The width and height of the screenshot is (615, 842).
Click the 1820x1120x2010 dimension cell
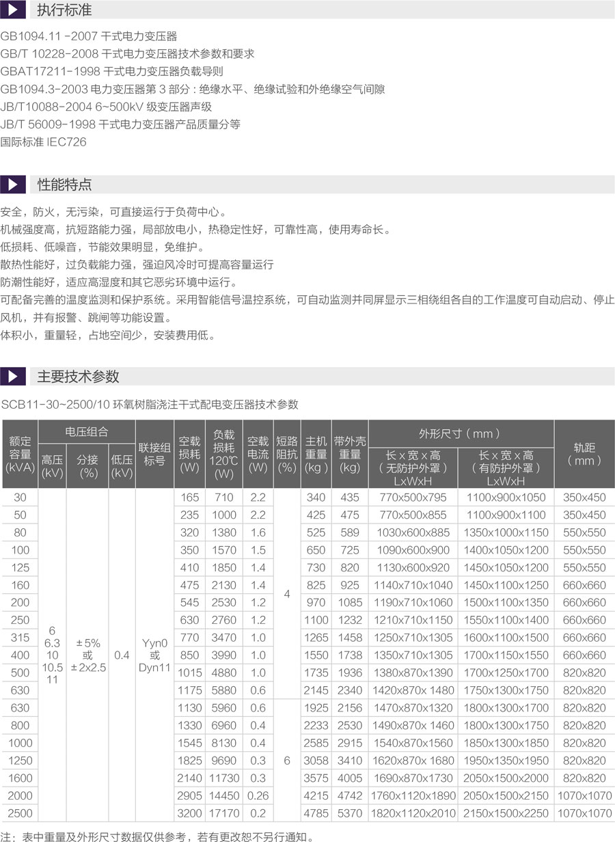pos(412,813)
